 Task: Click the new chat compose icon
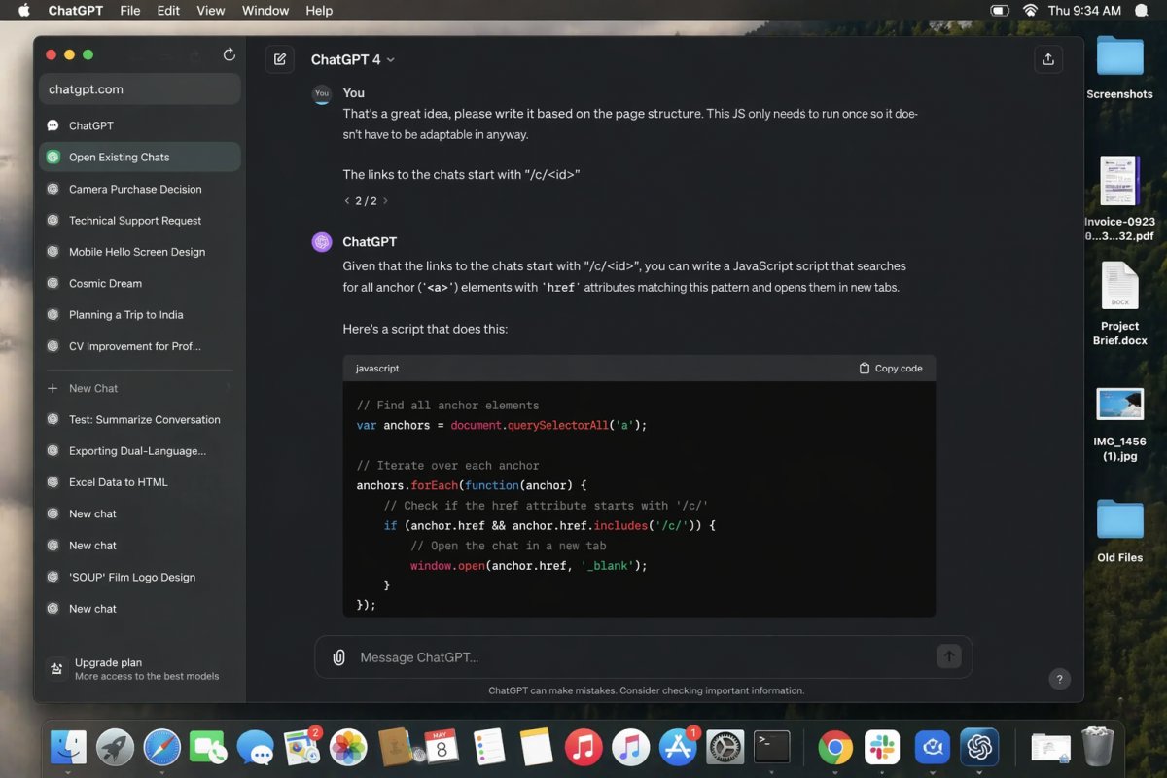point(280,59)
